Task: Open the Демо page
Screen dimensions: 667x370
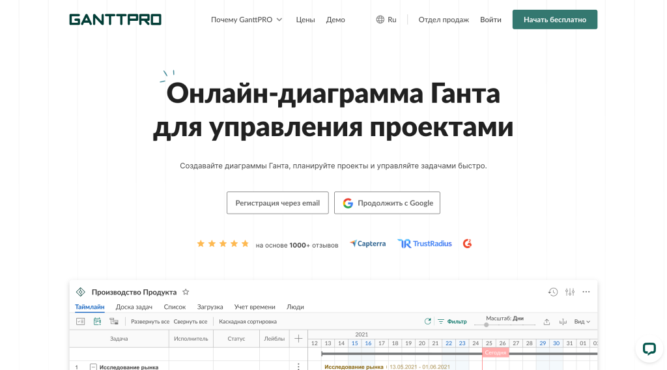Action: [335, 20]
